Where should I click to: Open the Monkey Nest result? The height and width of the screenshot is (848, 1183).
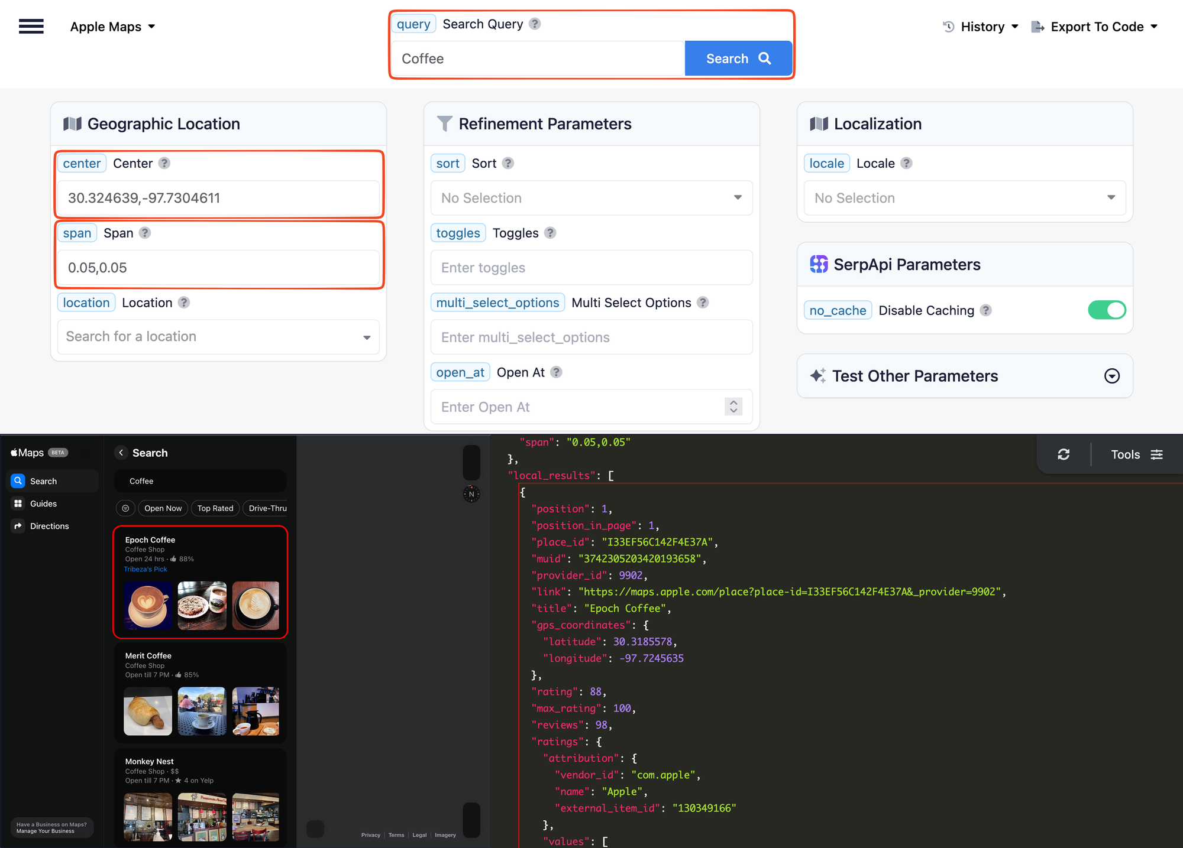click(x=200, y=798)
